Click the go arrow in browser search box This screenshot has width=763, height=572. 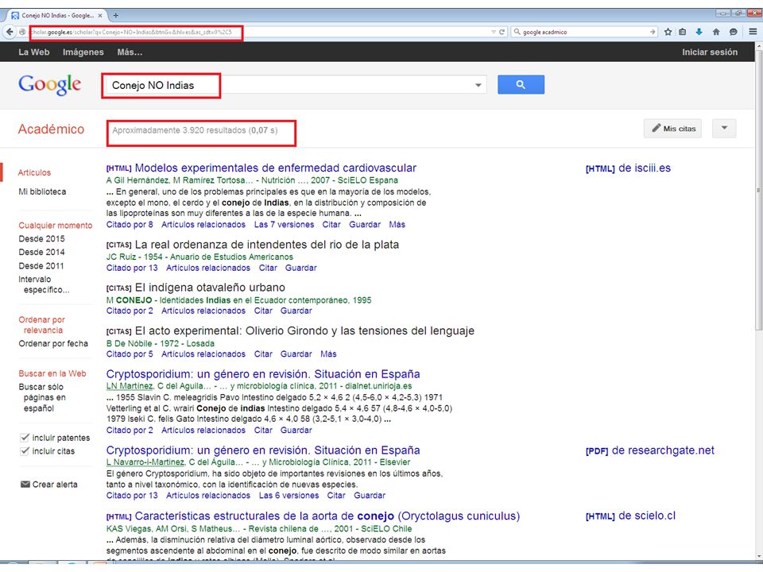653,32
